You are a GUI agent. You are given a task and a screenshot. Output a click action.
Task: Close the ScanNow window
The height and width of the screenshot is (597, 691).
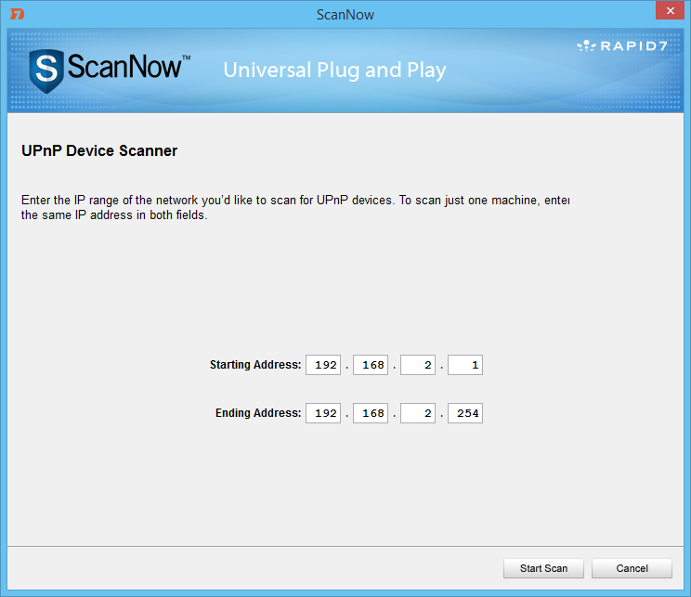point(670,10)
